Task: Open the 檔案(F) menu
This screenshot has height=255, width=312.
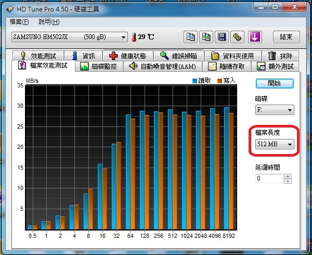Action: tap(19, 22)
